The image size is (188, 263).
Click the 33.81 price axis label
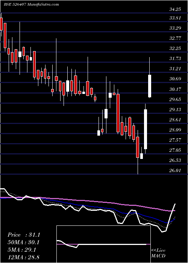point(175,18)
